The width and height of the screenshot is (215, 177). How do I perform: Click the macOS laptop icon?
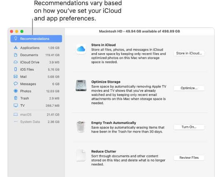[x=16, y=114]
